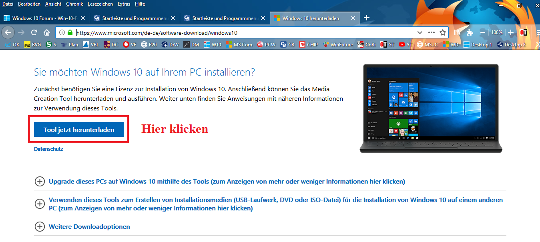Open the WinFuture bookmark

(x=338, y=45)
